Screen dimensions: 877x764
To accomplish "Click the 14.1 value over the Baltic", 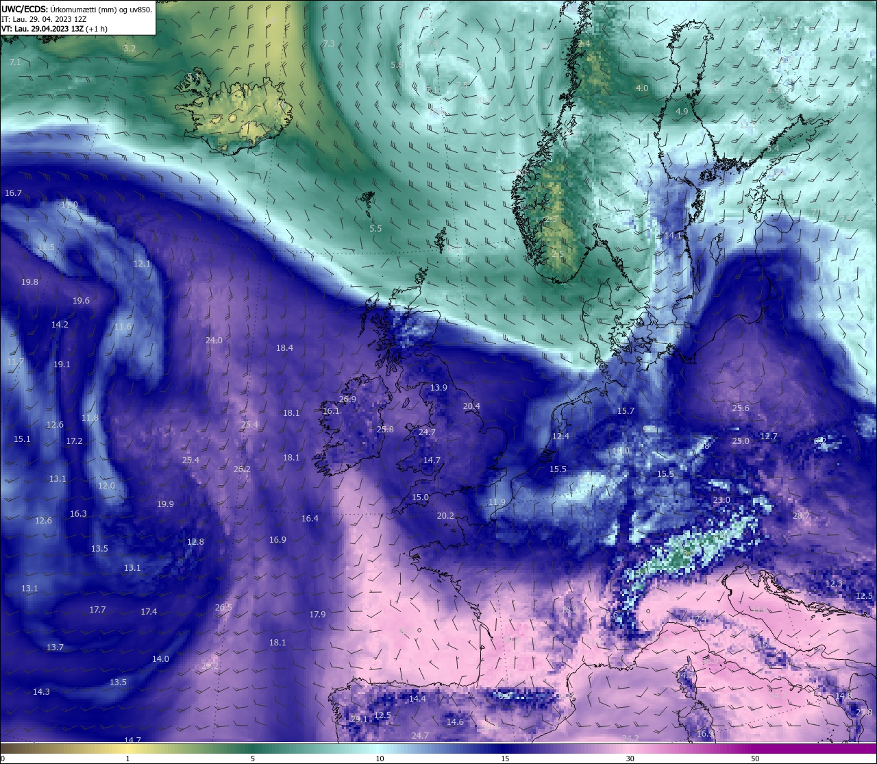I will coord(674,236).
